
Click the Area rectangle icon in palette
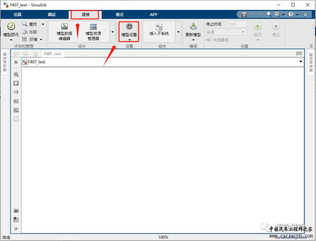[x=16, y=119]
